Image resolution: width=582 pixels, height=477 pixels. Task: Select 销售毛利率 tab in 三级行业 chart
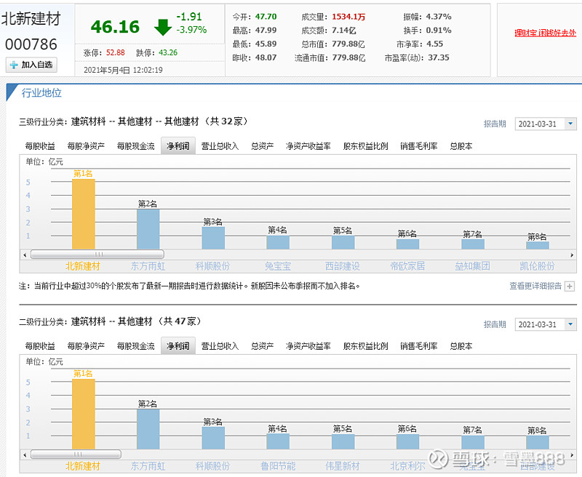(419, 146)
